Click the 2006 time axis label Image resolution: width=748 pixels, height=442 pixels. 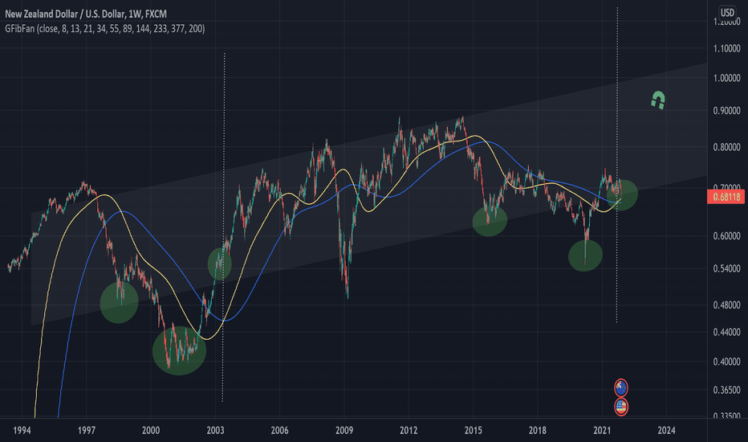coord(279,431)
